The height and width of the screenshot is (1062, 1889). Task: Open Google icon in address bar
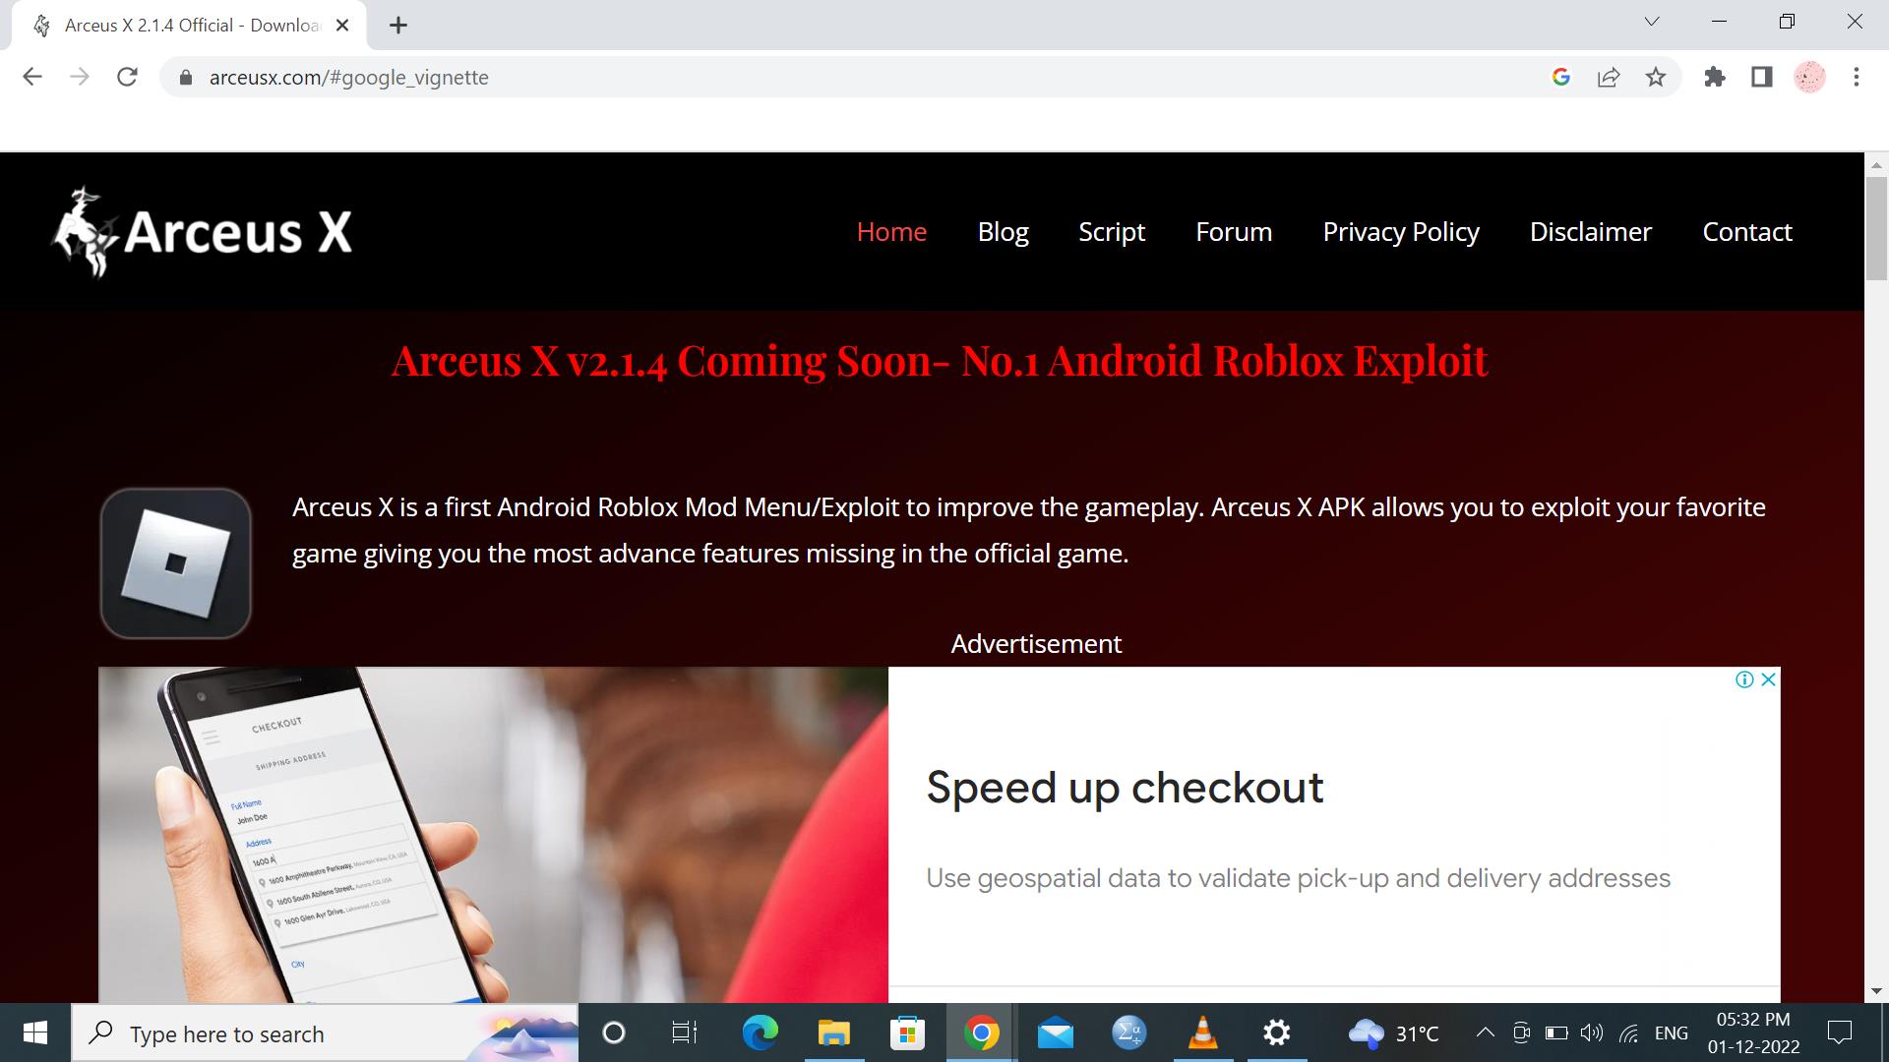click(x=1561, y=77)
